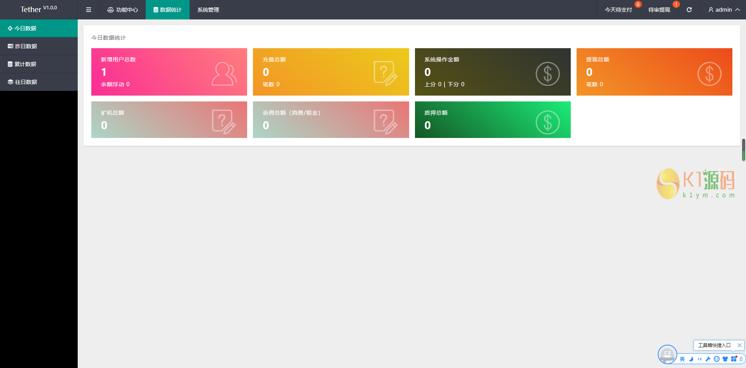Click the lock icon in input toolbar
The image size is (746, 368).
tap(741, 359)
